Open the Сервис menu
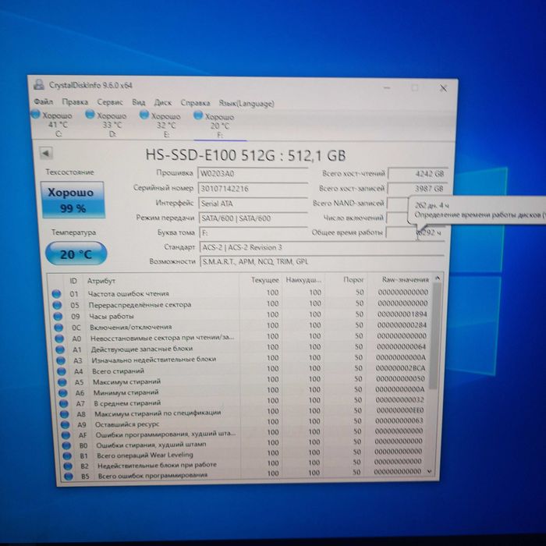The height and width of the screenshot is (546, 546). coord(110,102)
